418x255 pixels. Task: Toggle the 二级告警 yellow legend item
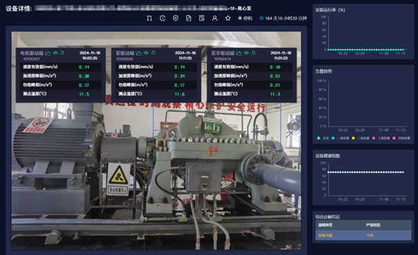(x=361, y=138)
